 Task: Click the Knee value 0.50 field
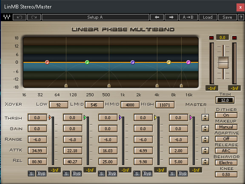pyautogui.click(x=226, y=175)
